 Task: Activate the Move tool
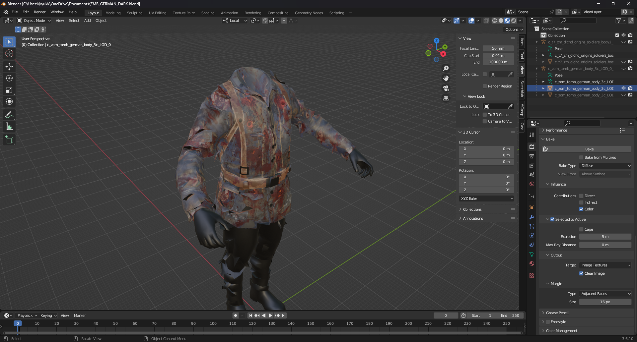click(x=9, y=67)
